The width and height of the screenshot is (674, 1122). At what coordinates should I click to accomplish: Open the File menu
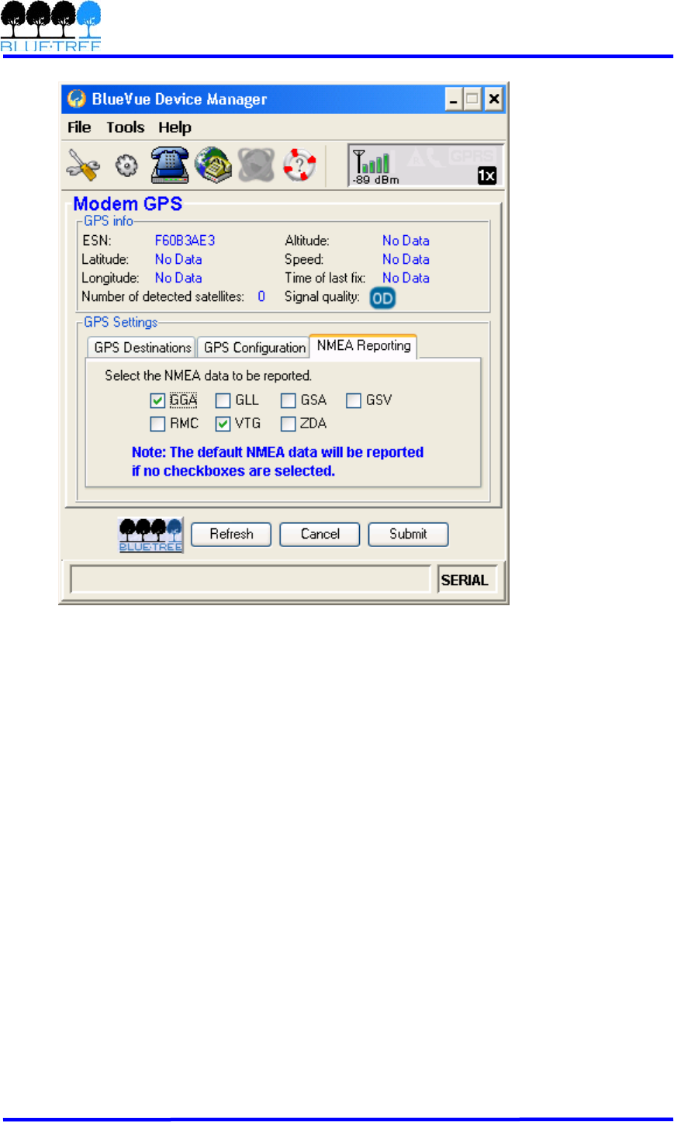79,127
